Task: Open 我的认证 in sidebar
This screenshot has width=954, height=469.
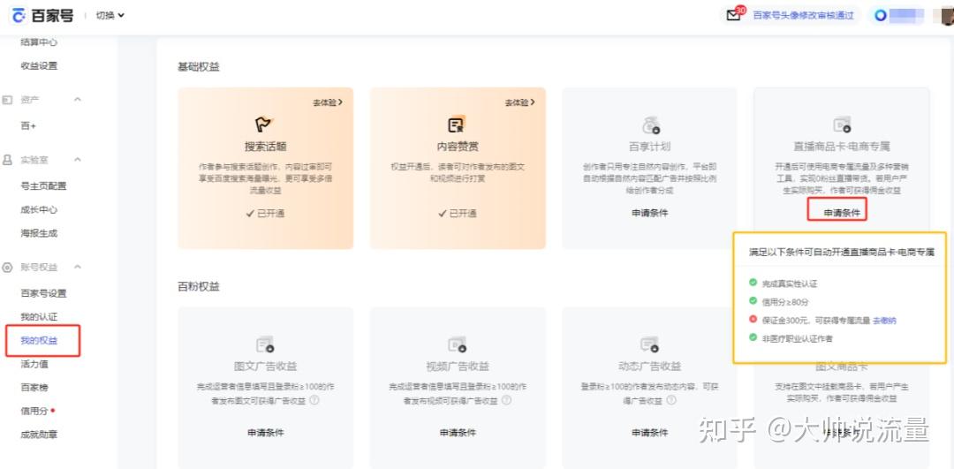Action: [x=39, y=317]
